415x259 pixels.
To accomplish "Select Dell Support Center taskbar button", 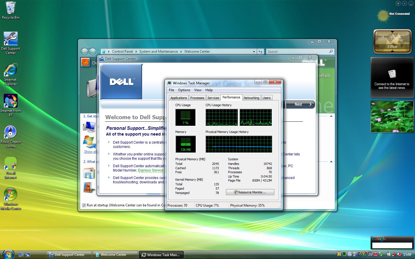I will click(x=69, y=255).
